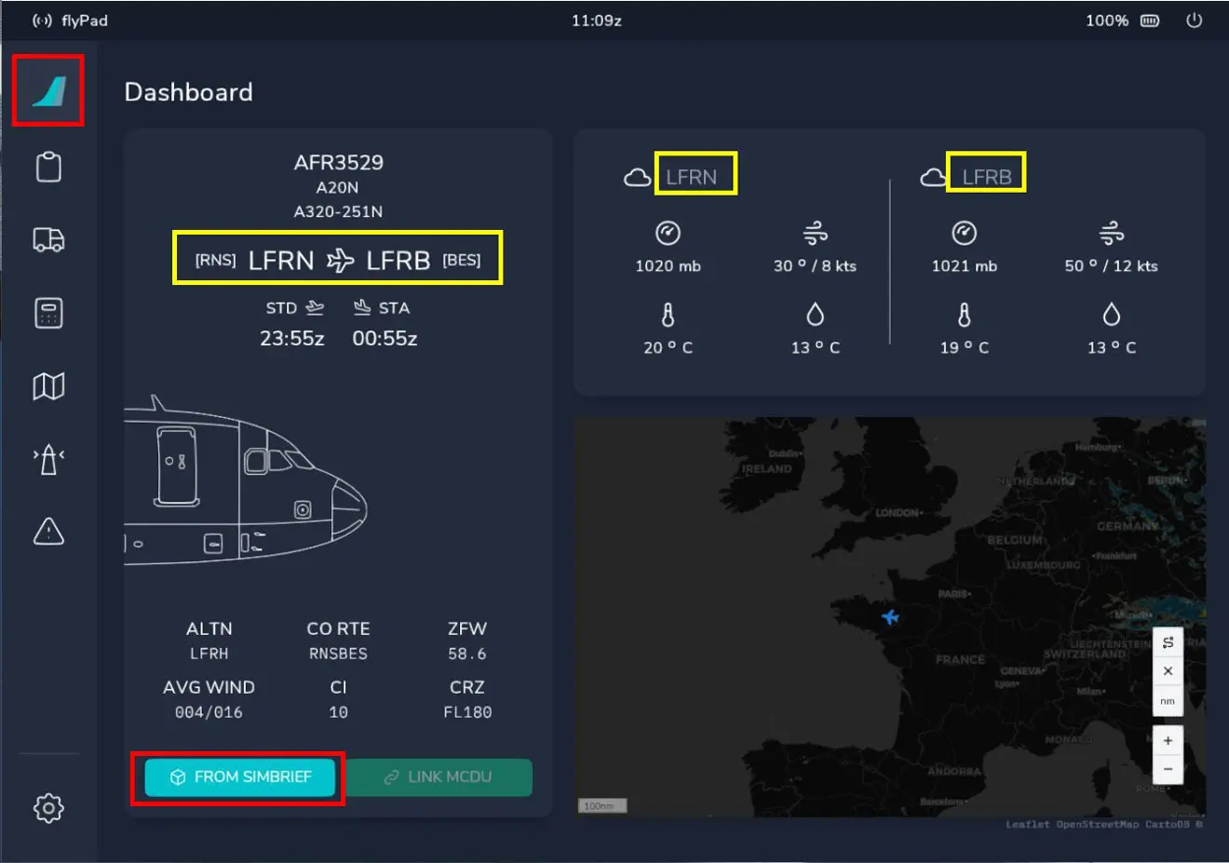Click the thermometer icon above 20 °C
1229x863 pixels.
(x=668, y=315)
